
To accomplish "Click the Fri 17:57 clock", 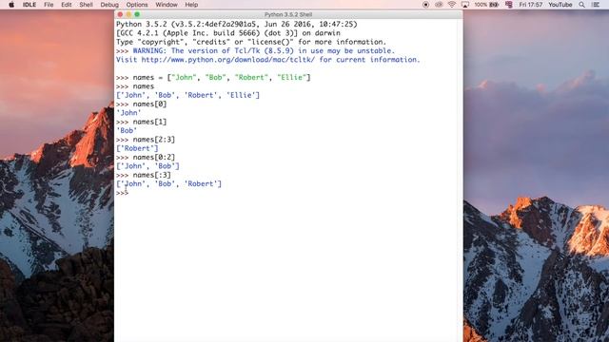I will (x=531, y=5).
